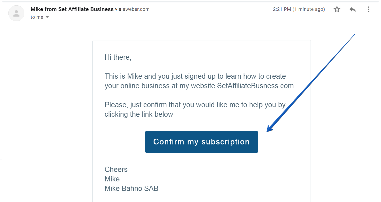Click the "to me" recipient text
The height and width of the screenshot is (202, 381).
(x=37, y=17)
